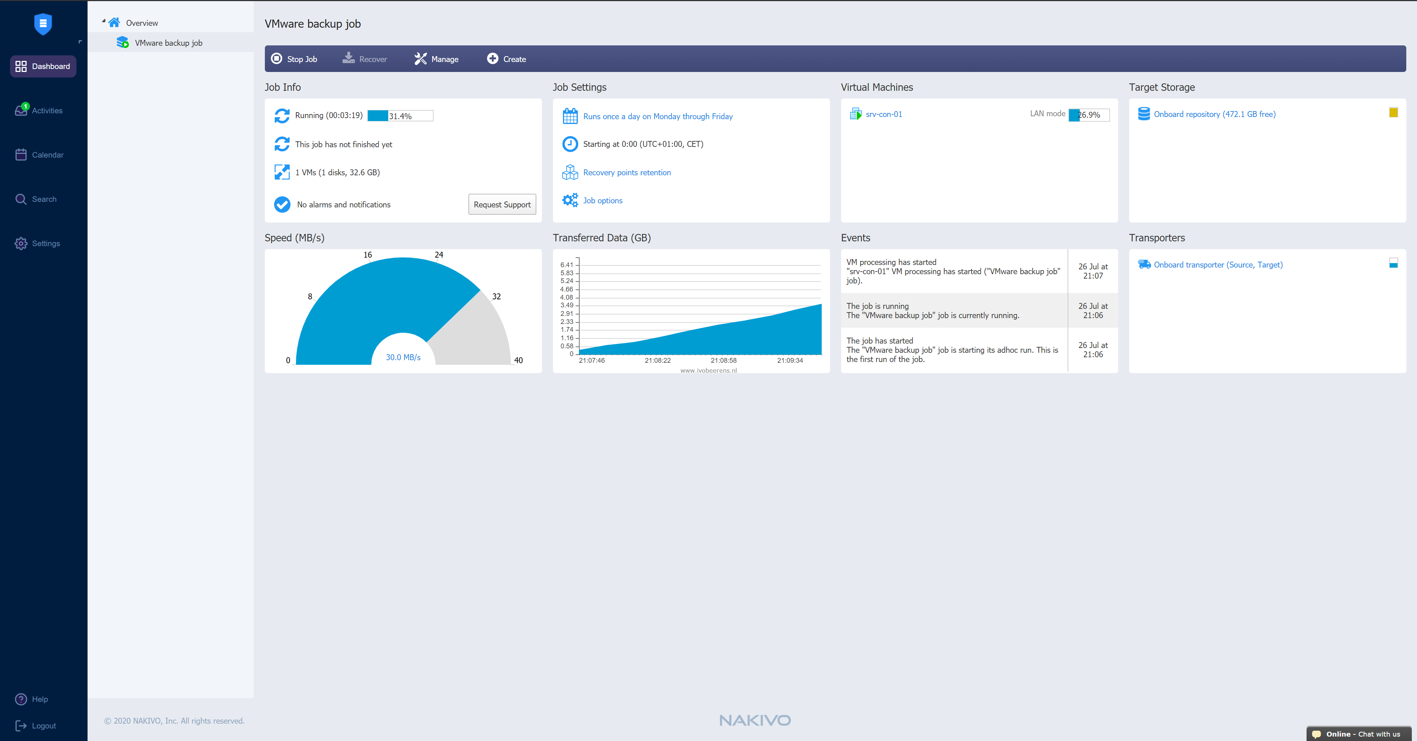
Task: Click the Recover download icon
Action: 349,58
